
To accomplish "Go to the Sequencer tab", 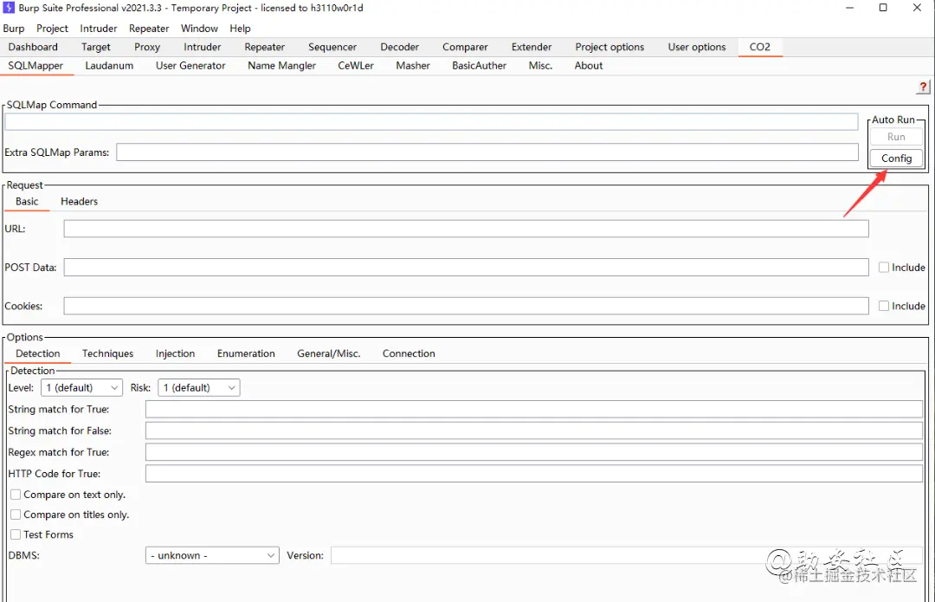I will (x=332, y=47).
